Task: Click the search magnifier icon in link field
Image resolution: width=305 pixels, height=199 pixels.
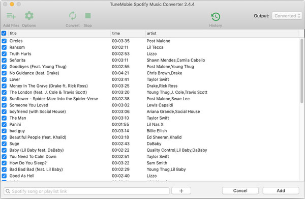Action: click(8, 191)
